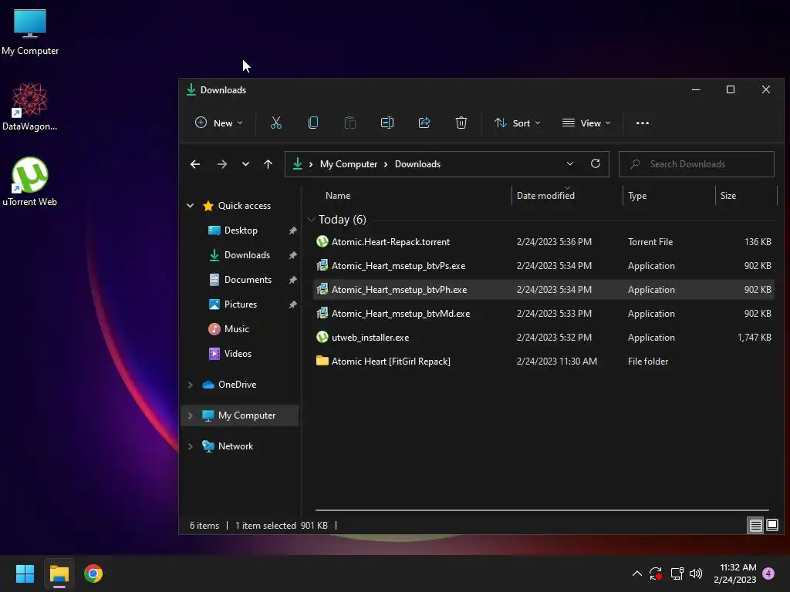Click the Delete trash can icon
The image size is (790, 592).
[x=461, y=123]
